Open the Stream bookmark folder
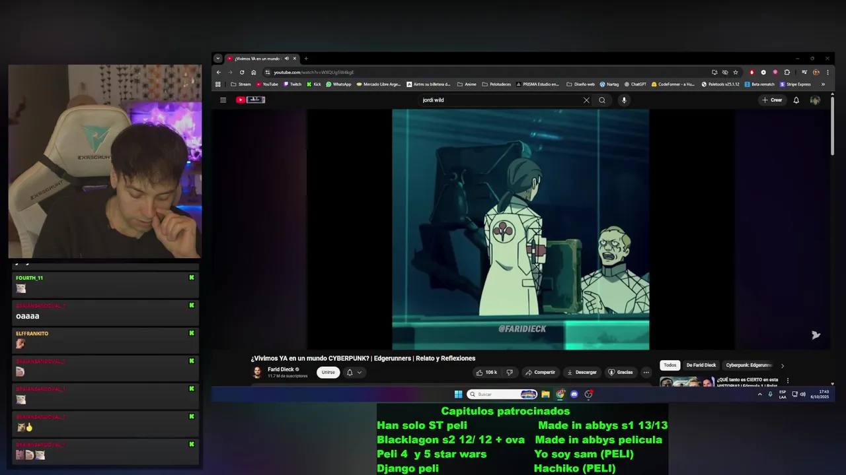 coord(241,84)
